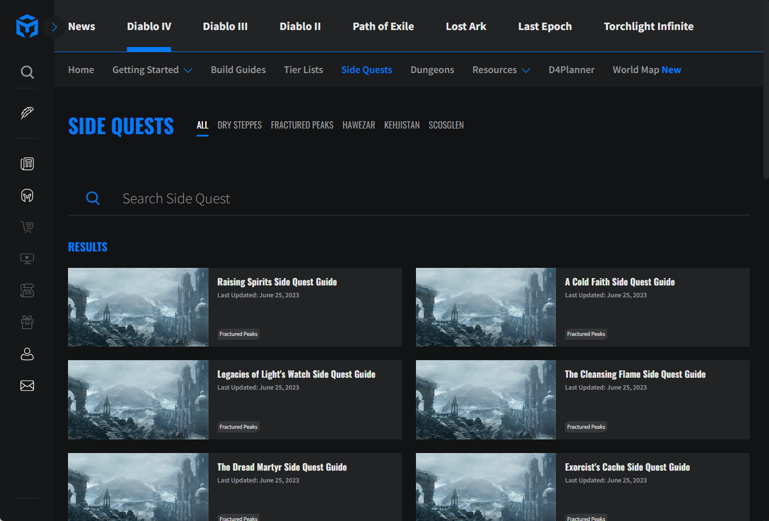Open Raising Spirits Side Quest Guide
769x521 pixels.
[x=277, y=282]
